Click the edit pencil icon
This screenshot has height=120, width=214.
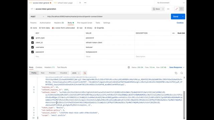pyautogui.click(x=177, y=9)
